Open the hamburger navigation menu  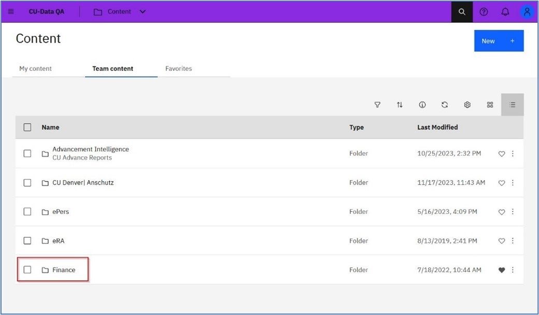coord(11,12)
